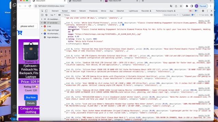The image size is (218, 122).
Task: Open Chrome extensions puzzle icon
Action: (187, 6)
